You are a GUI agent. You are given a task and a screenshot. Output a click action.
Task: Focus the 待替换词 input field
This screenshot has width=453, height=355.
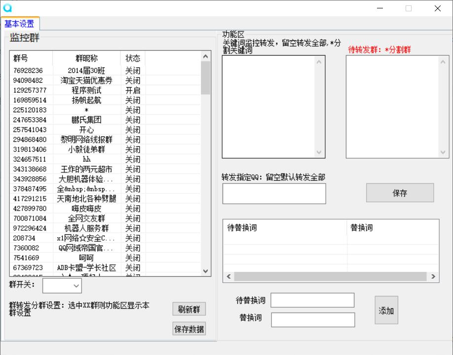coord(312,300)
